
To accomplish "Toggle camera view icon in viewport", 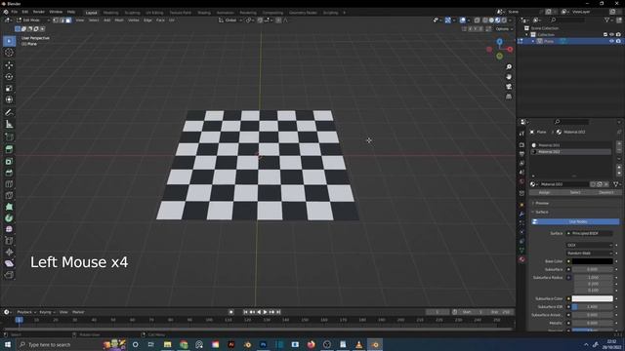I will tap(509, 87).
